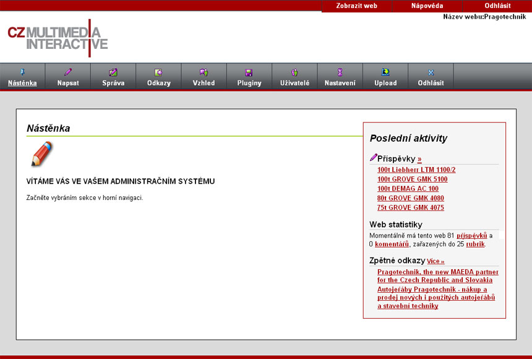Click the Odhlásit icon in the navigation bar
The image size is (532, 359).
(x=431, y=72)
